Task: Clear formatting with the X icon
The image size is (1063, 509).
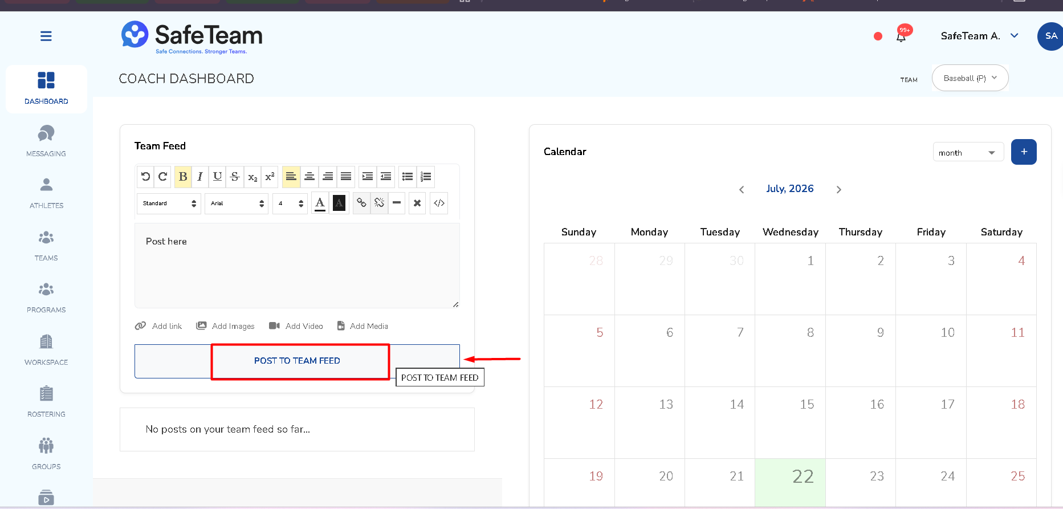Action: coord(417,203)
